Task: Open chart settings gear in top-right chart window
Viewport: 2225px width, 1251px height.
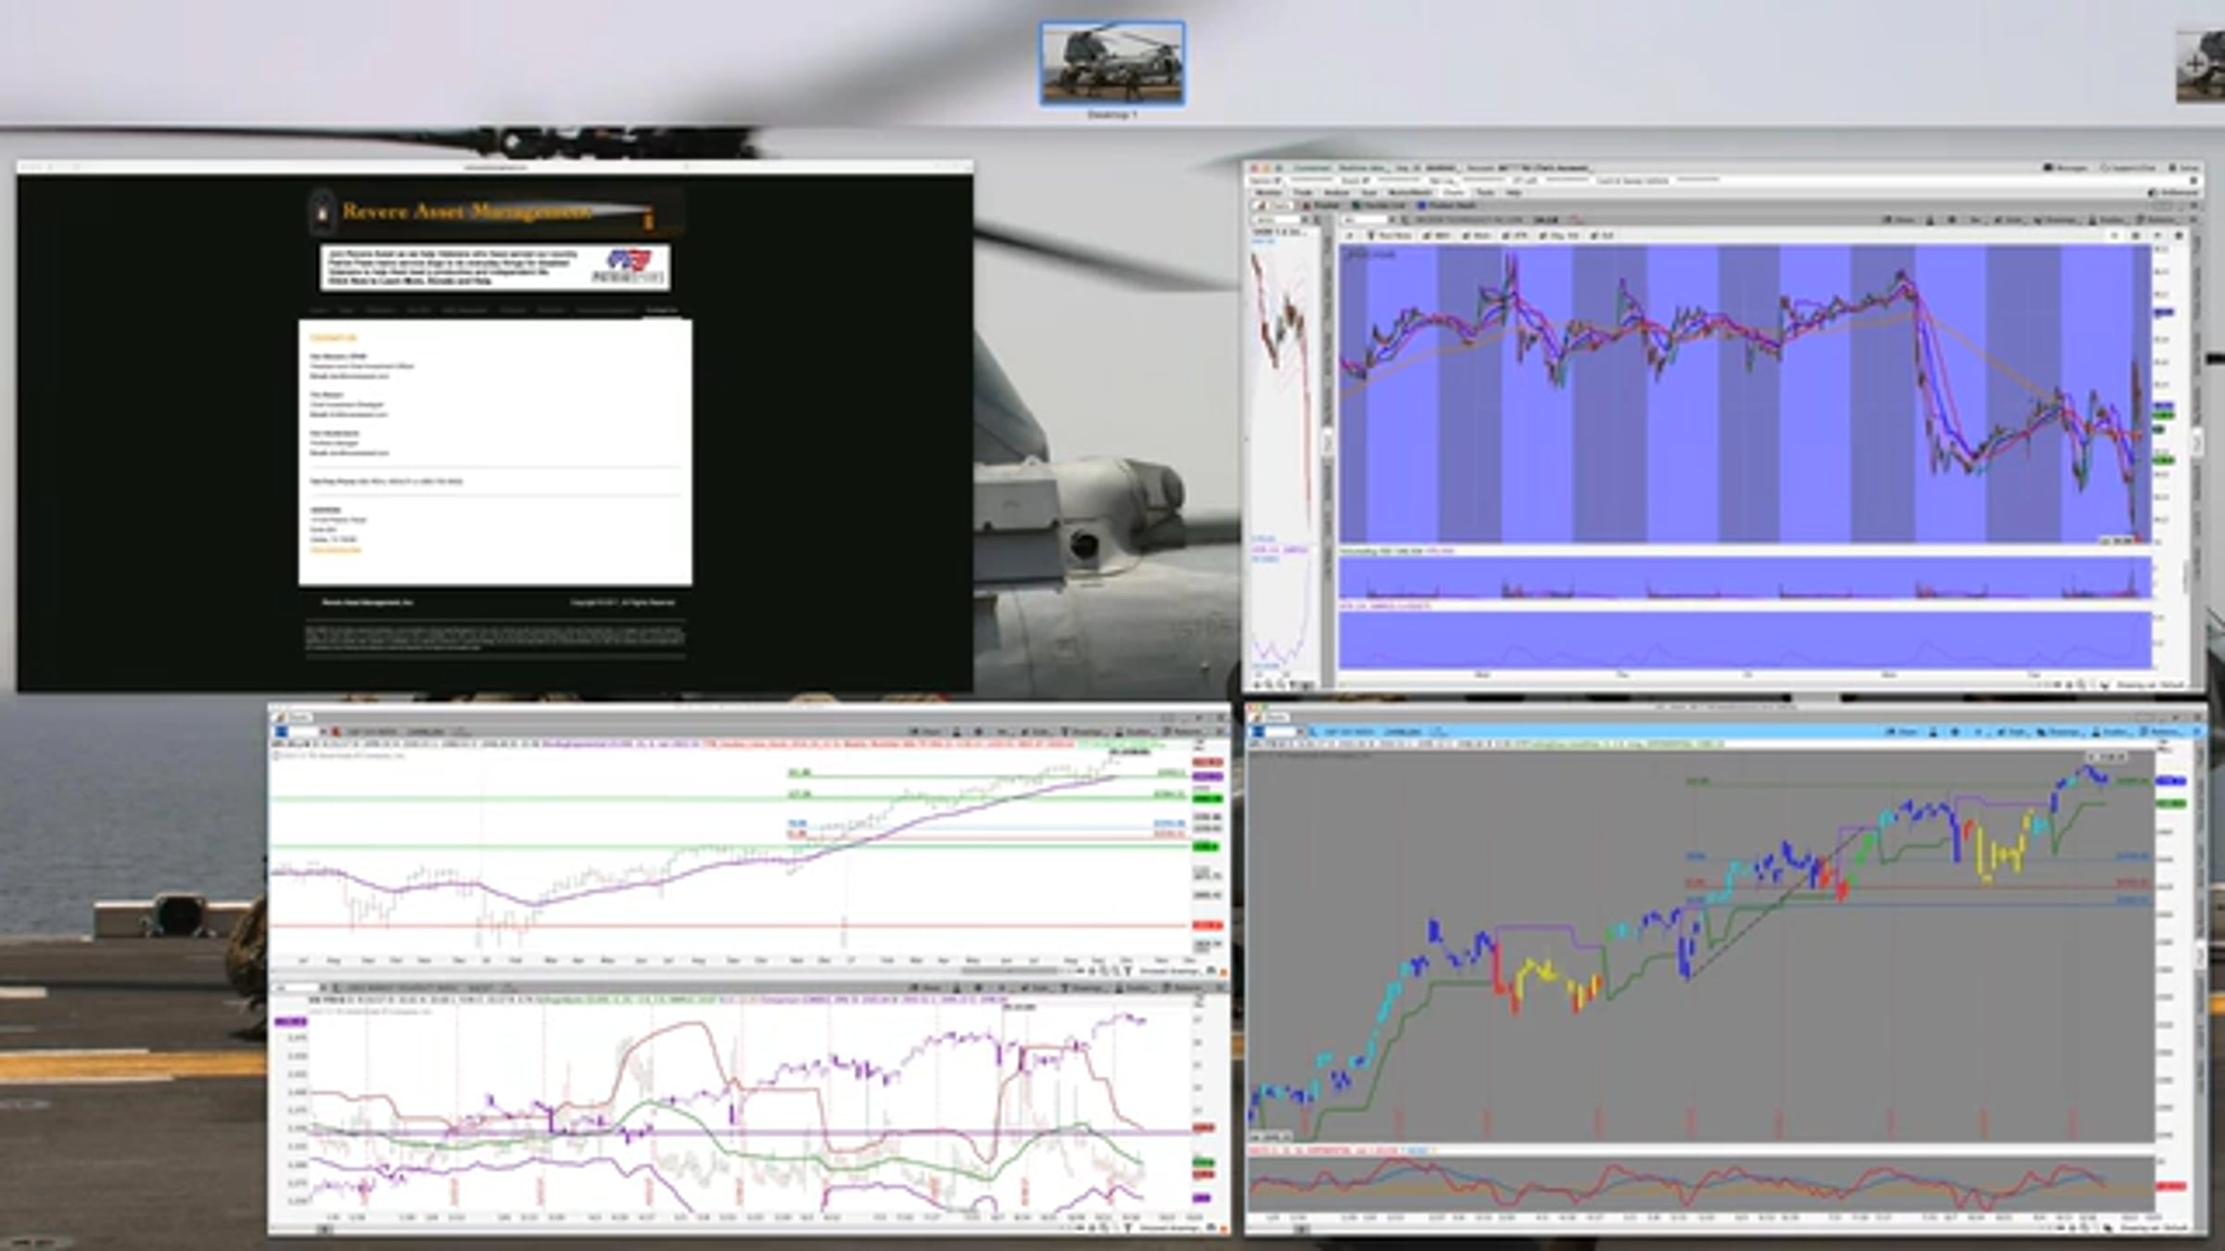Action: 1952,220
